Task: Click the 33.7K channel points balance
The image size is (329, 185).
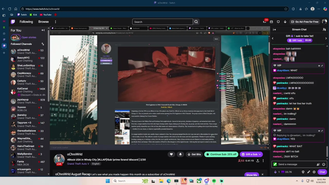Action: pyautogui.click(x=286, y=172)
